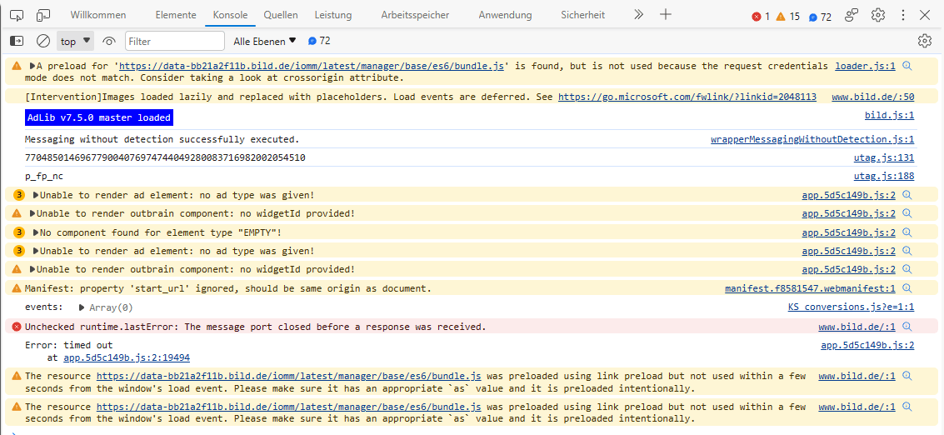Screen dimensions: 944x435
Task: Click the p_fp_nc log message
Action: (44, 177)
